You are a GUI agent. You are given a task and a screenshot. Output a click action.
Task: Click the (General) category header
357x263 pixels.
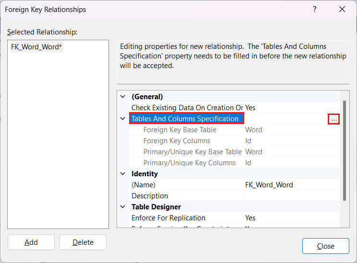(147, 97)
